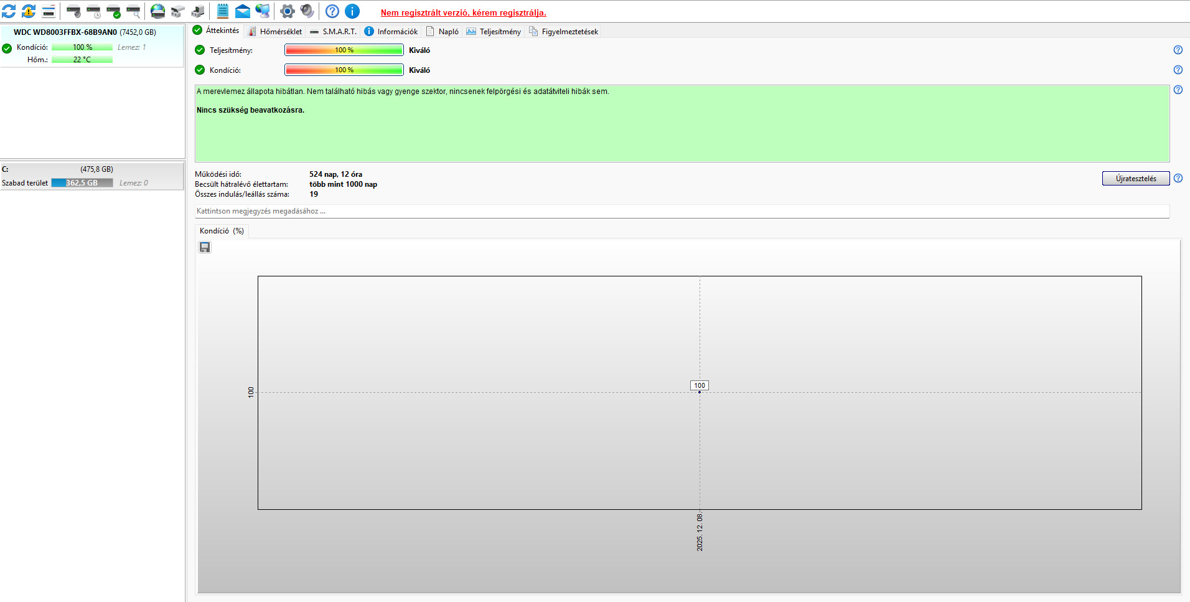Select the Kondíció (%) chart tab
1190x602 pixels.
222,231
